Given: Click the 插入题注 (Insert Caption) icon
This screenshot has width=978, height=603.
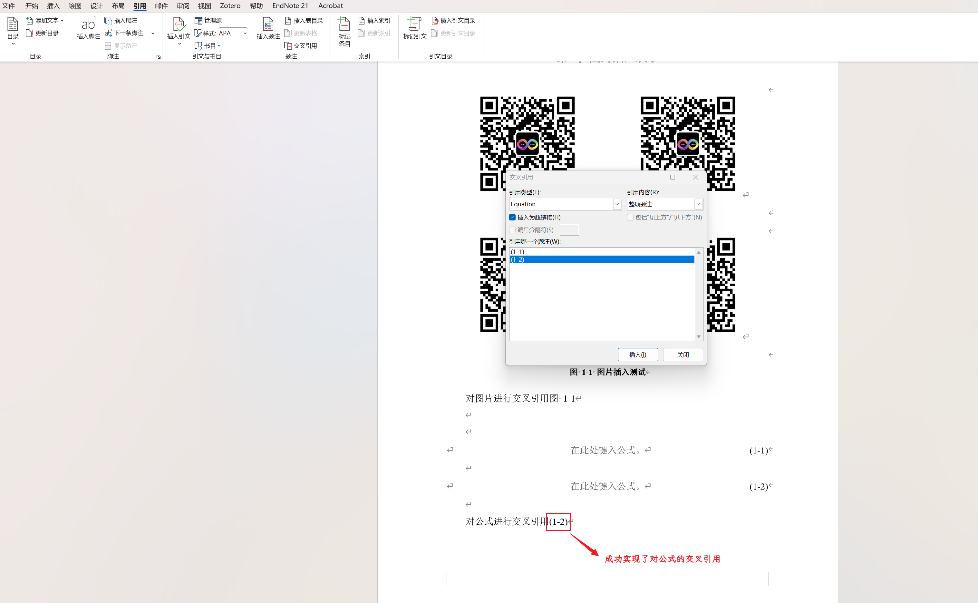Looking at the screenshot, I should pyautogui.click(x=268, y=28).
